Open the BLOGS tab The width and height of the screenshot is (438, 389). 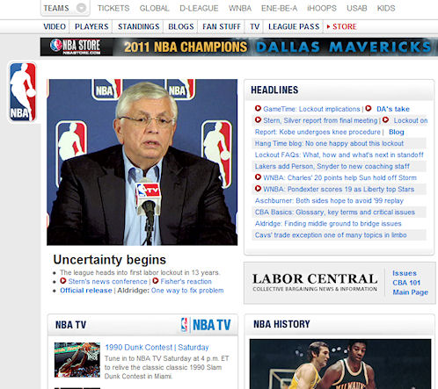coord(181,26)
